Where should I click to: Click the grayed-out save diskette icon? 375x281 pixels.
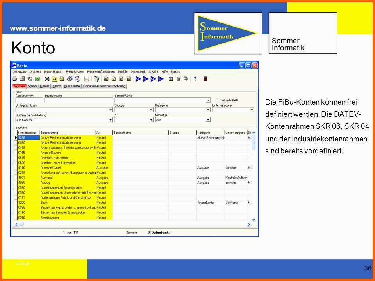[86, 79]
